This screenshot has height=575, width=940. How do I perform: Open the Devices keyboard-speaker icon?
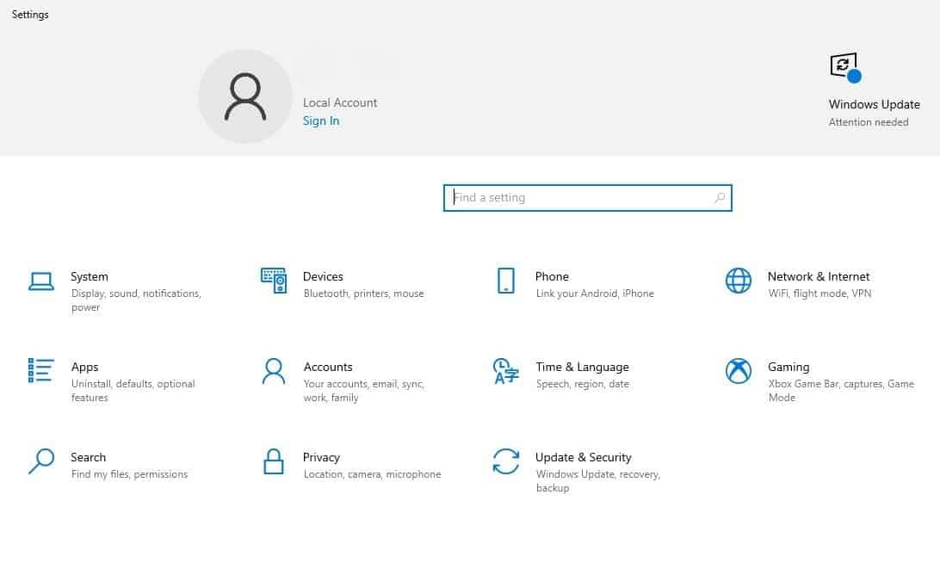274,281
